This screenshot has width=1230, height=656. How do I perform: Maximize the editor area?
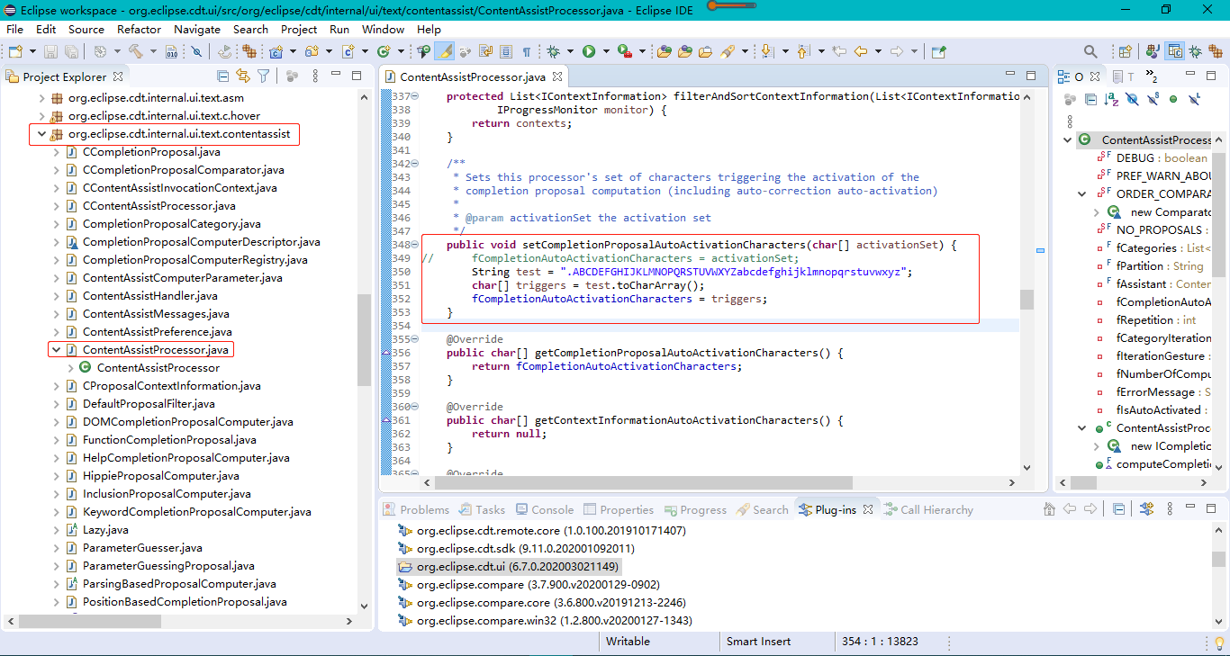1031,76
